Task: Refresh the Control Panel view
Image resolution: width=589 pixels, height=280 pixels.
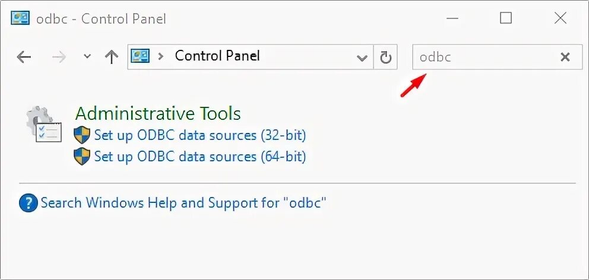Action: [x=386, y=58]
